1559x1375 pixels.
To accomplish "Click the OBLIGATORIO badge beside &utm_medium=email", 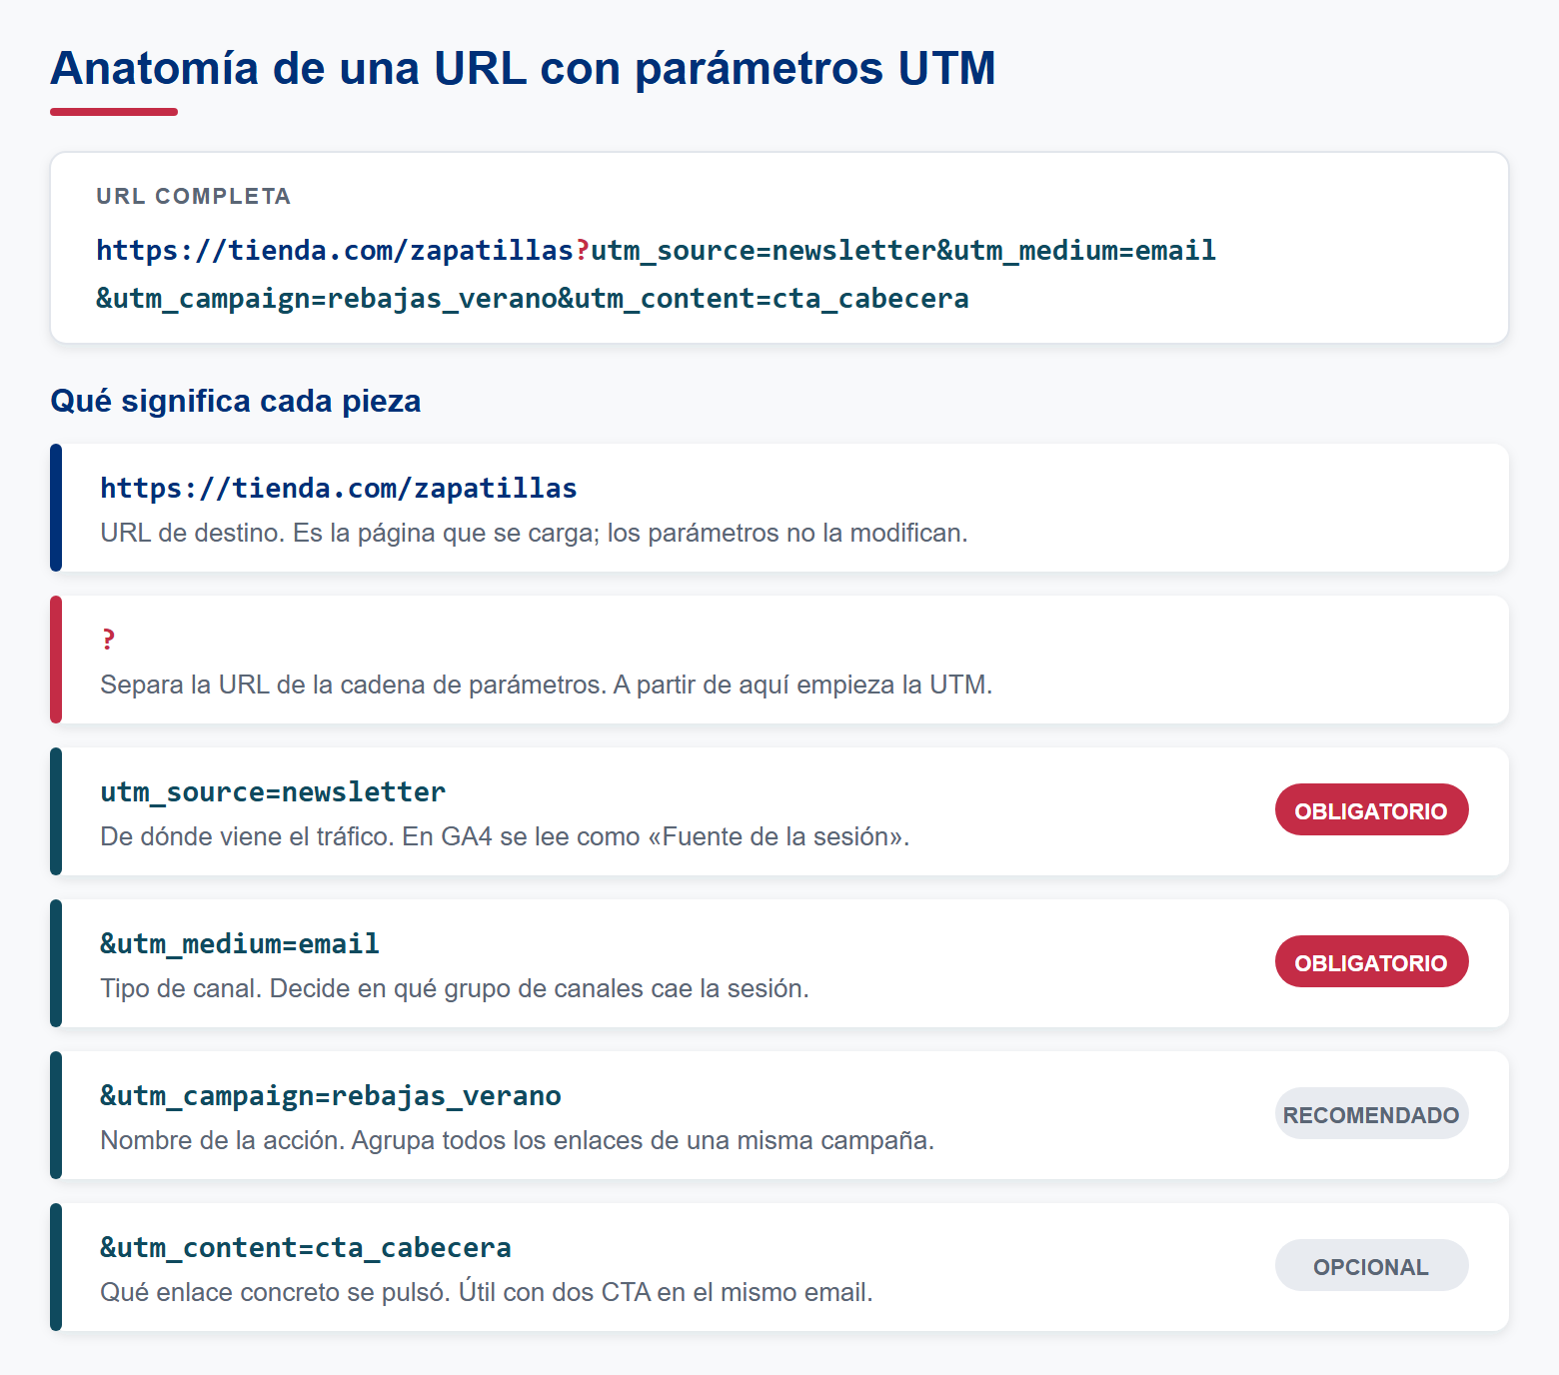I will point(1371,962).
